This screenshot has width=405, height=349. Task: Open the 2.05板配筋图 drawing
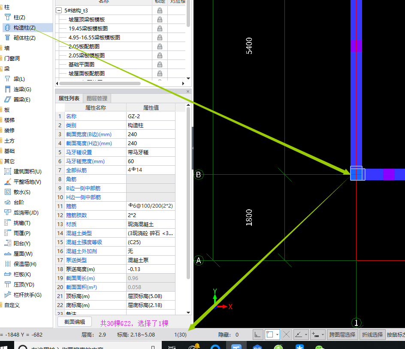tap(84, 47)
